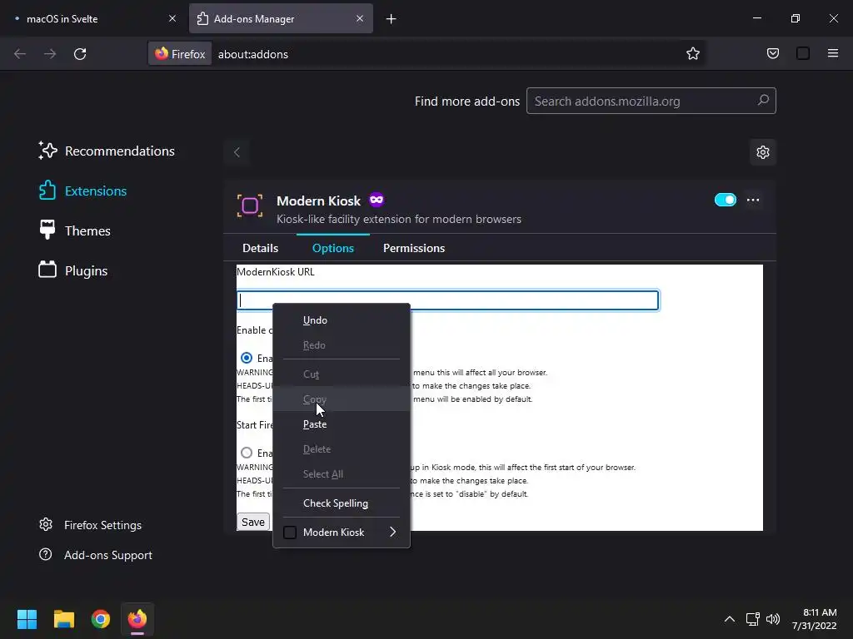Click the Search addons.mozilla.org field
853x639 pixels.
pyautogui.click(x=651, y=101)
